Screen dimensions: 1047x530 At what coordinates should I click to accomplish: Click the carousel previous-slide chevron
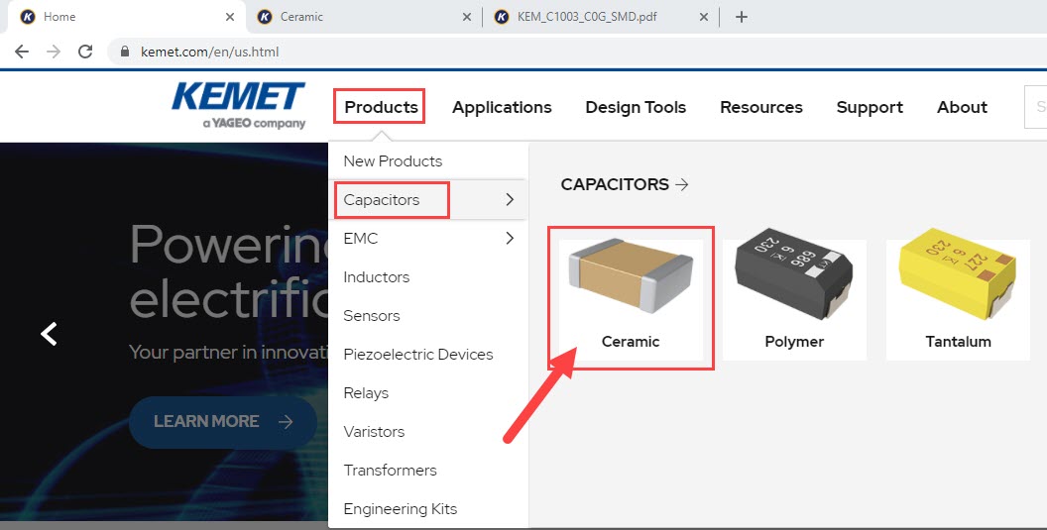(x=49, y=333)
